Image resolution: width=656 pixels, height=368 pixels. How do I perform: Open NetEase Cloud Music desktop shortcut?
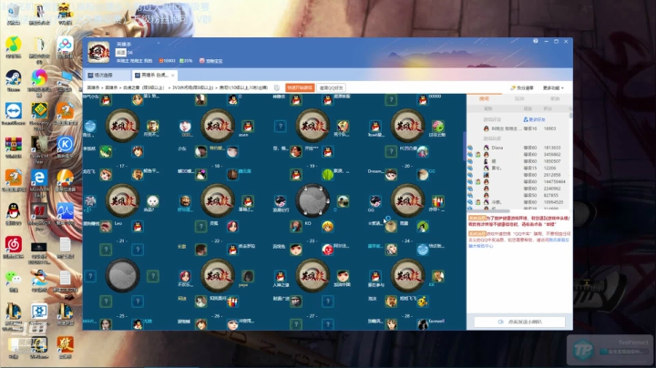tap(14, 248)
